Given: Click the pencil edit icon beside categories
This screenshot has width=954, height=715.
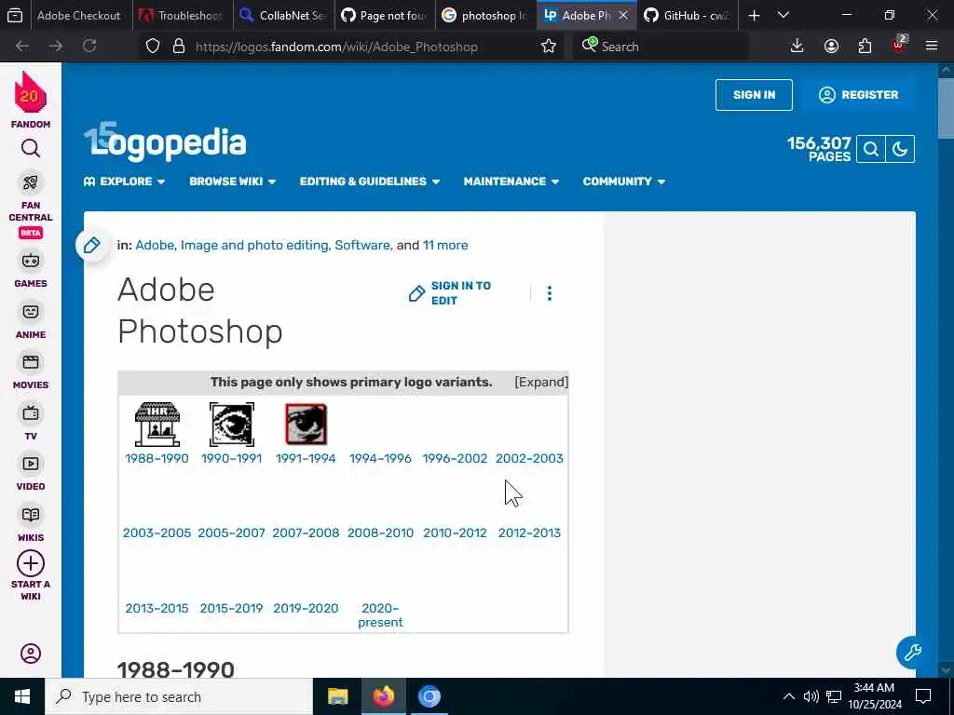Looking at the screenshot, I should [x=92, y=245].
